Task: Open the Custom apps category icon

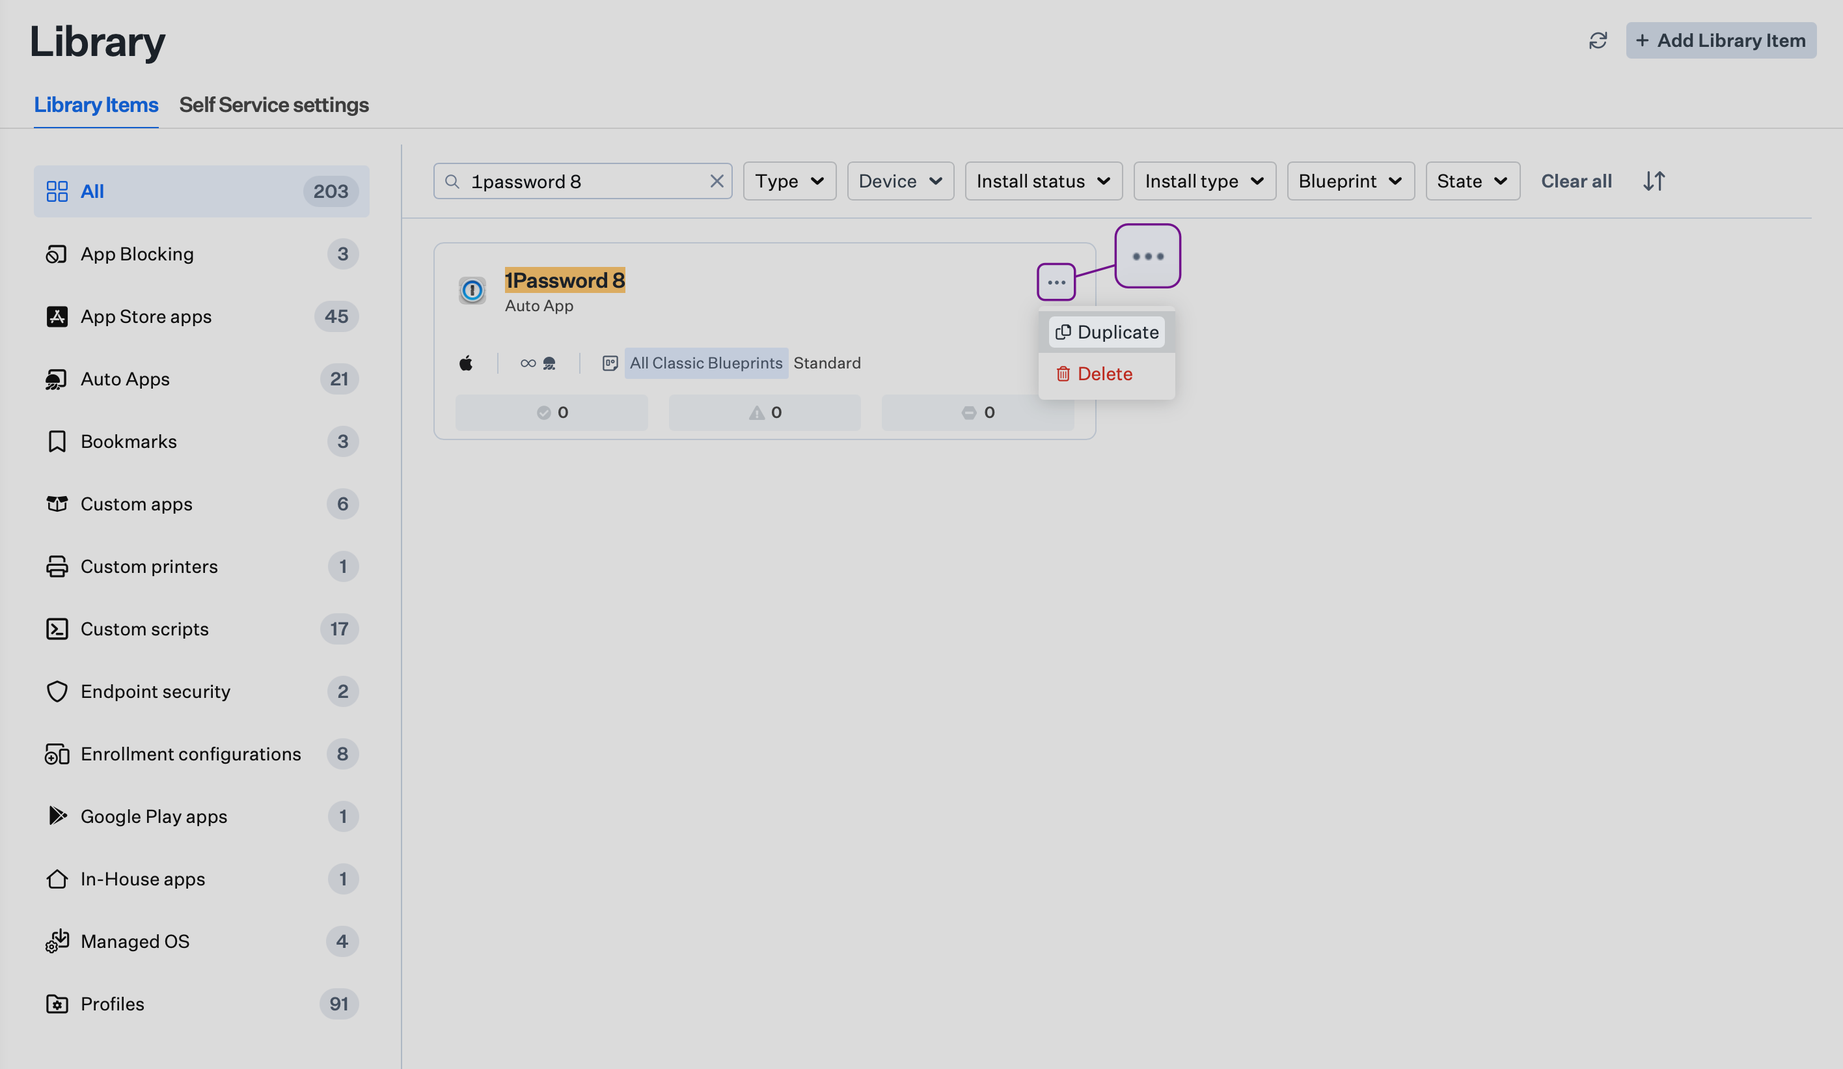Action: 57,504
